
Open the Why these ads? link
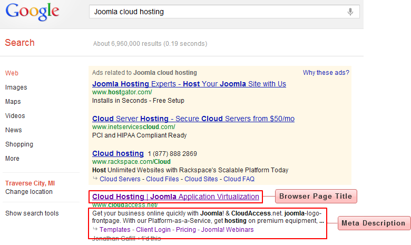point(326,73)
